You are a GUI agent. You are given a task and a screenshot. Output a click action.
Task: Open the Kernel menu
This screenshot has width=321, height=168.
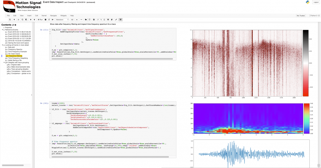(44, 15)
